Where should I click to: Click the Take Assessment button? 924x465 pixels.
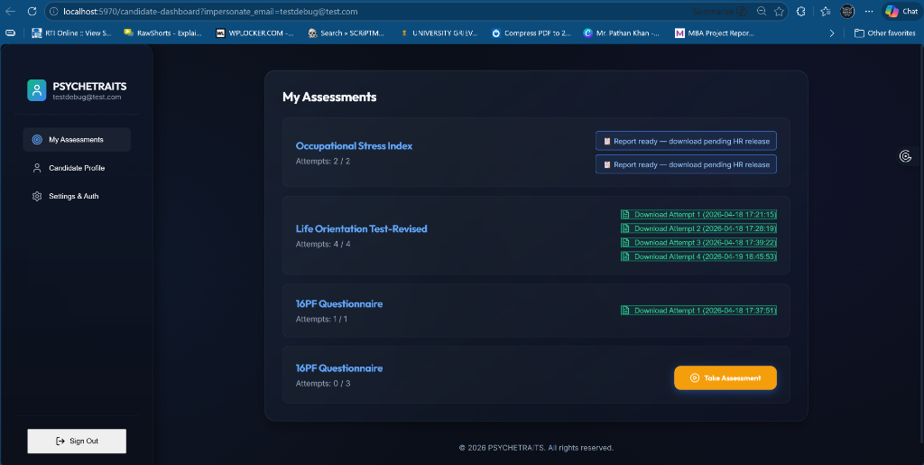coord(725,377)
